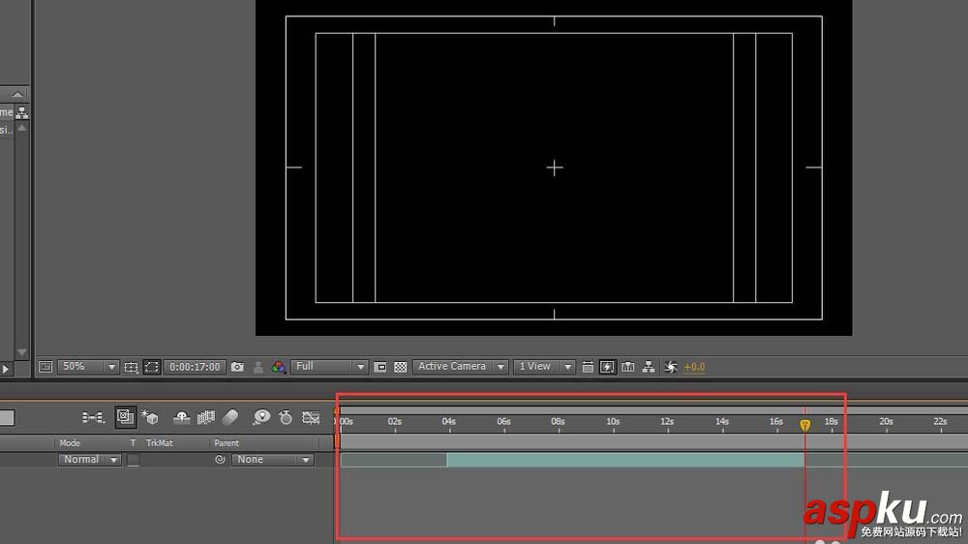
Task: Toggle the Region of Interest button
Action: 380,367
